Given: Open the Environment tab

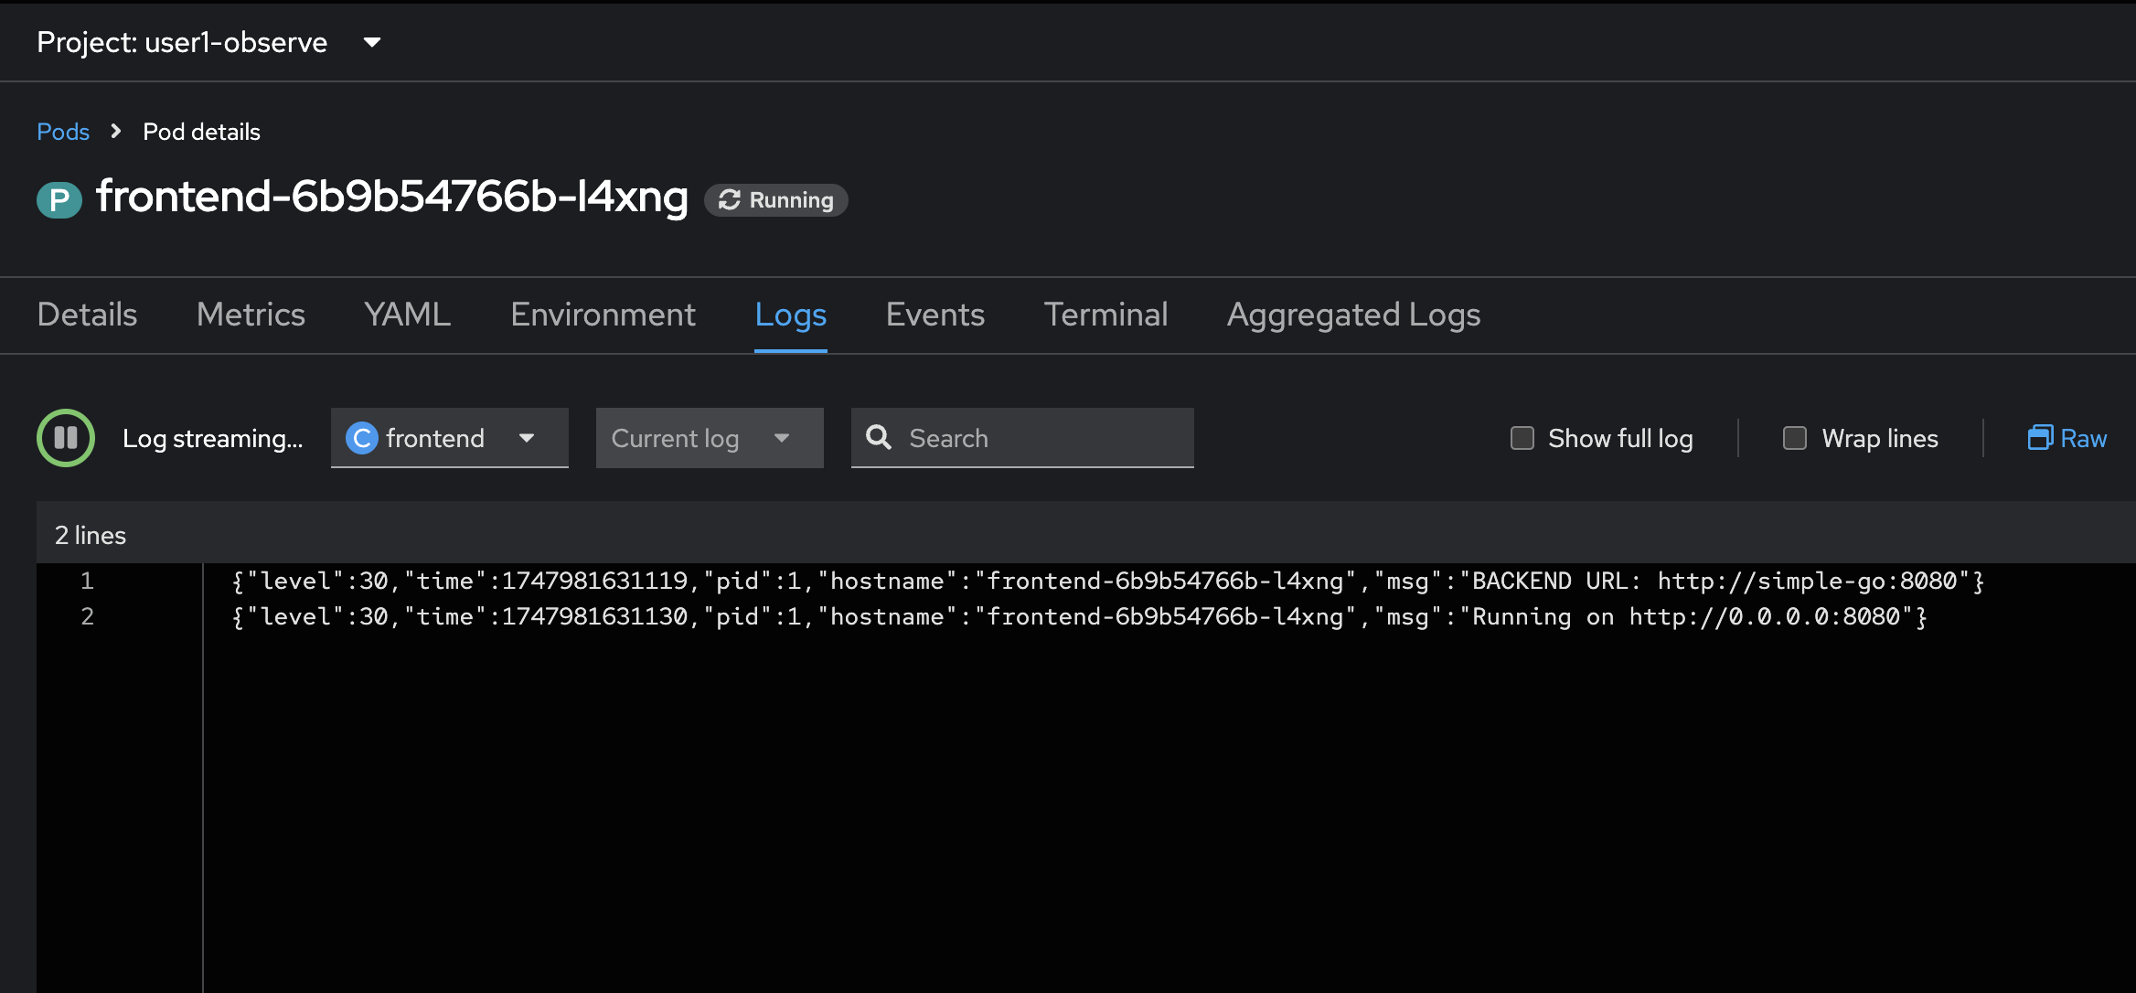Looking at the screenshot, I should tap(603, 315).
